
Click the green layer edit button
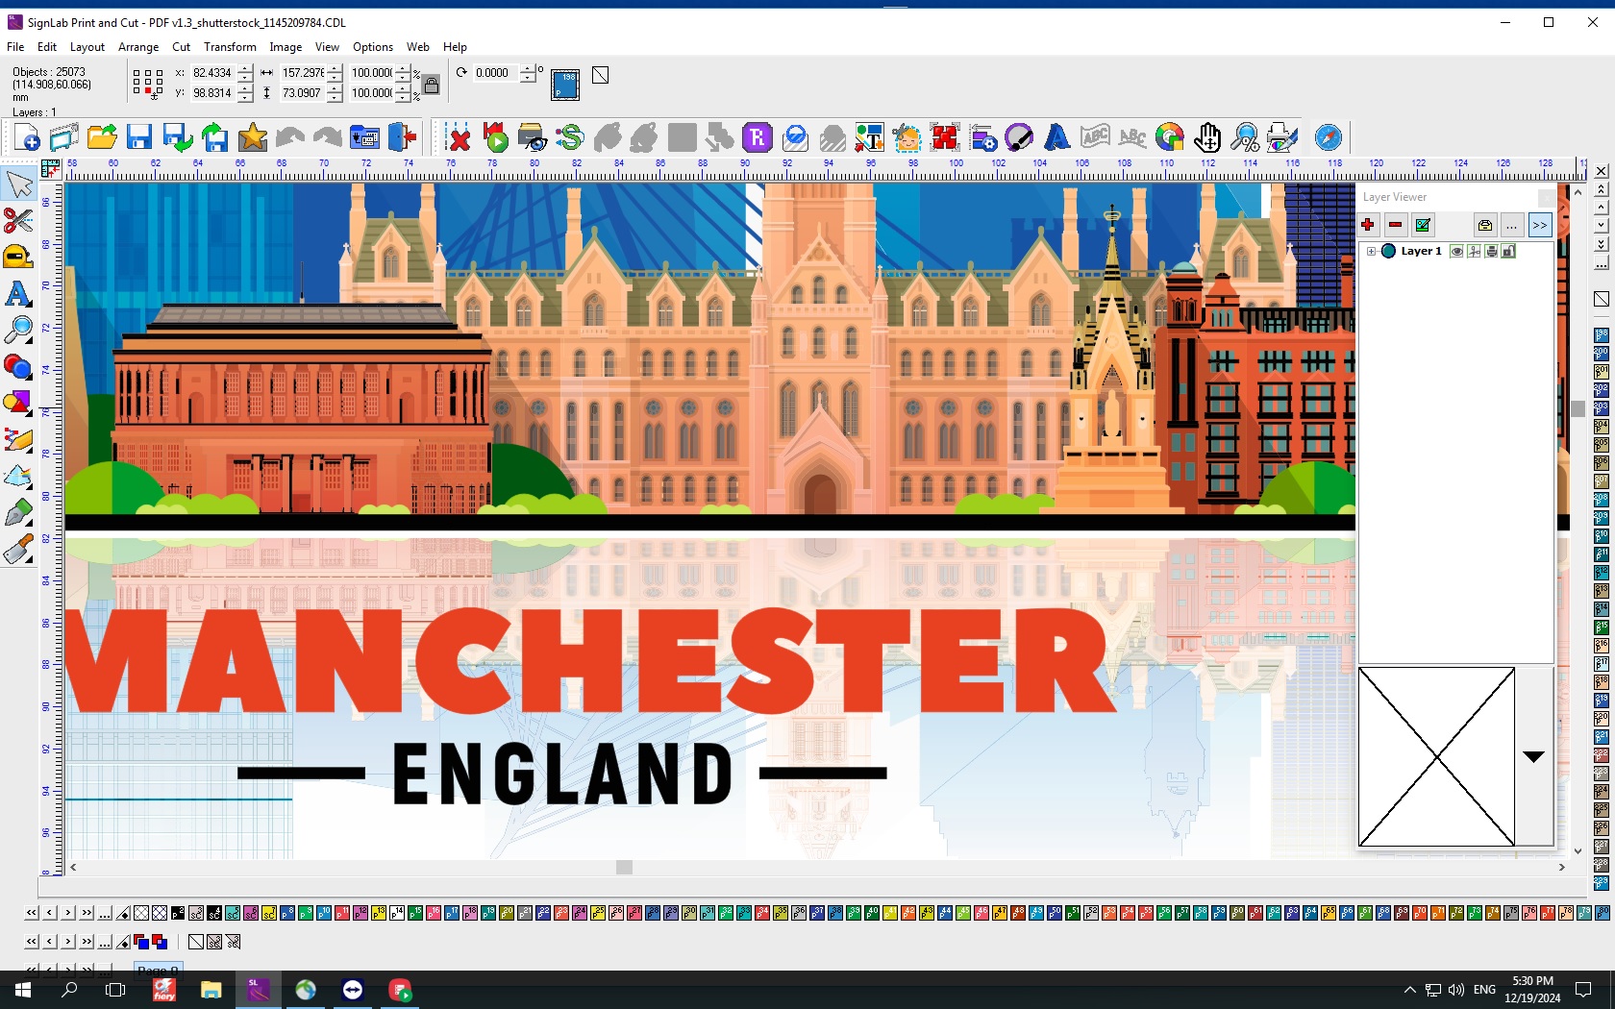click(x=1423, y=225)
